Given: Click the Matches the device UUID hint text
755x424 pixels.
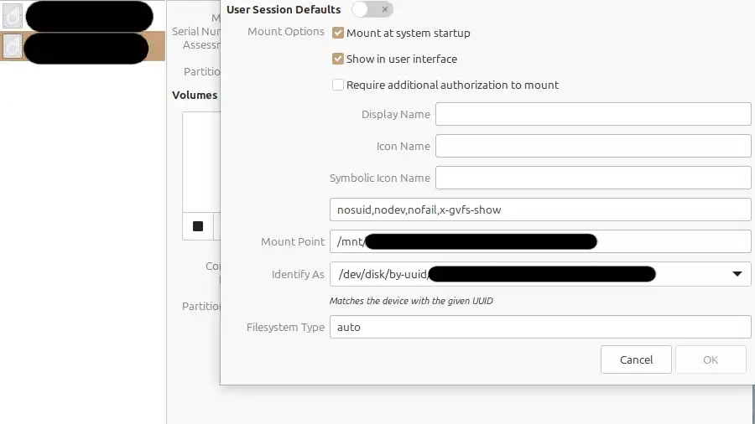Looking at the screenshot, I should pyautogui.click(x=411, y=301).
